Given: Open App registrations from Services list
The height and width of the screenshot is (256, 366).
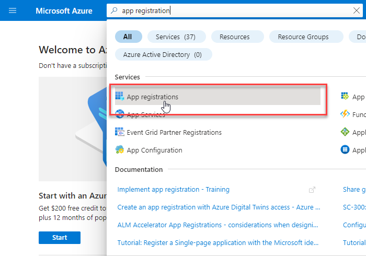Looking at the screenshot, I should click(153, 97).
